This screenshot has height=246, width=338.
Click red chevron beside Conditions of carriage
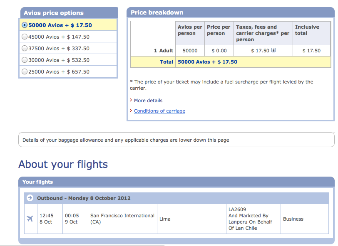131,111
